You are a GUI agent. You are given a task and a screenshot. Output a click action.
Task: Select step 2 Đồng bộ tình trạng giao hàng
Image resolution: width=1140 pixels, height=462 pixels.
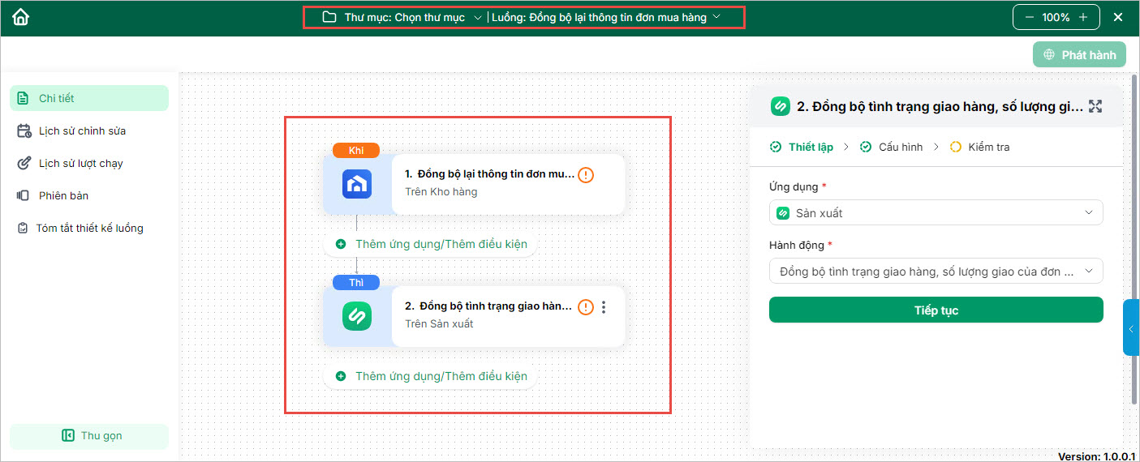(x=474, y=315)
